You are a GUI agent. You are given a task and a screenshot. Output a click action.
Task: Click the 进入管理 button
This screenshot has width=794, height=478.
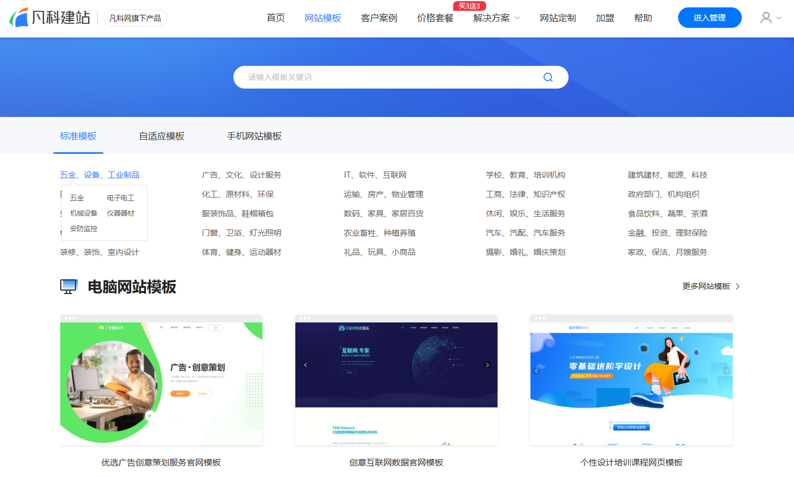pos(709,18)
